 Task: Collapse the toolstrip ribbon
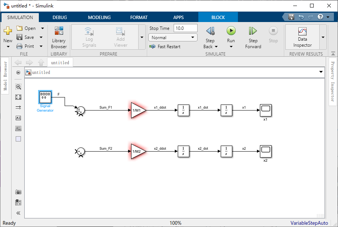[333, 53]
